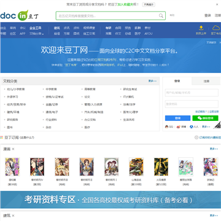The height and width of the screenshot is (221, 221).
Task: Click 登录 in the top right header
Action: [x=207, y=15]
